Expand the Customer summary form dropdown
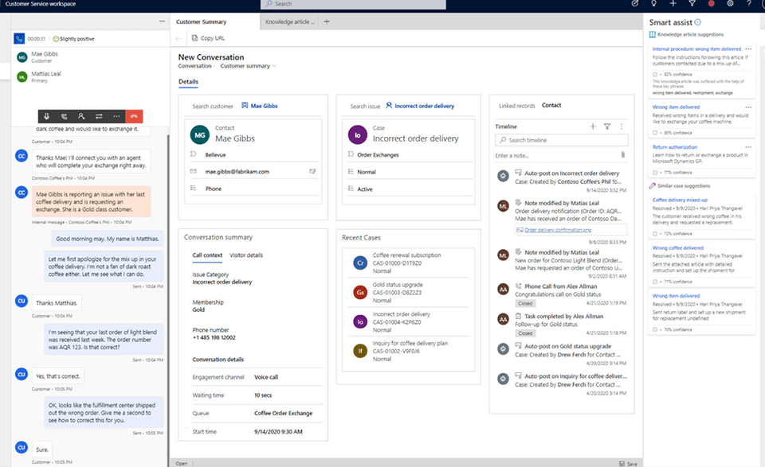This screenshot has height=467, width=765. [x=273, y=66]
